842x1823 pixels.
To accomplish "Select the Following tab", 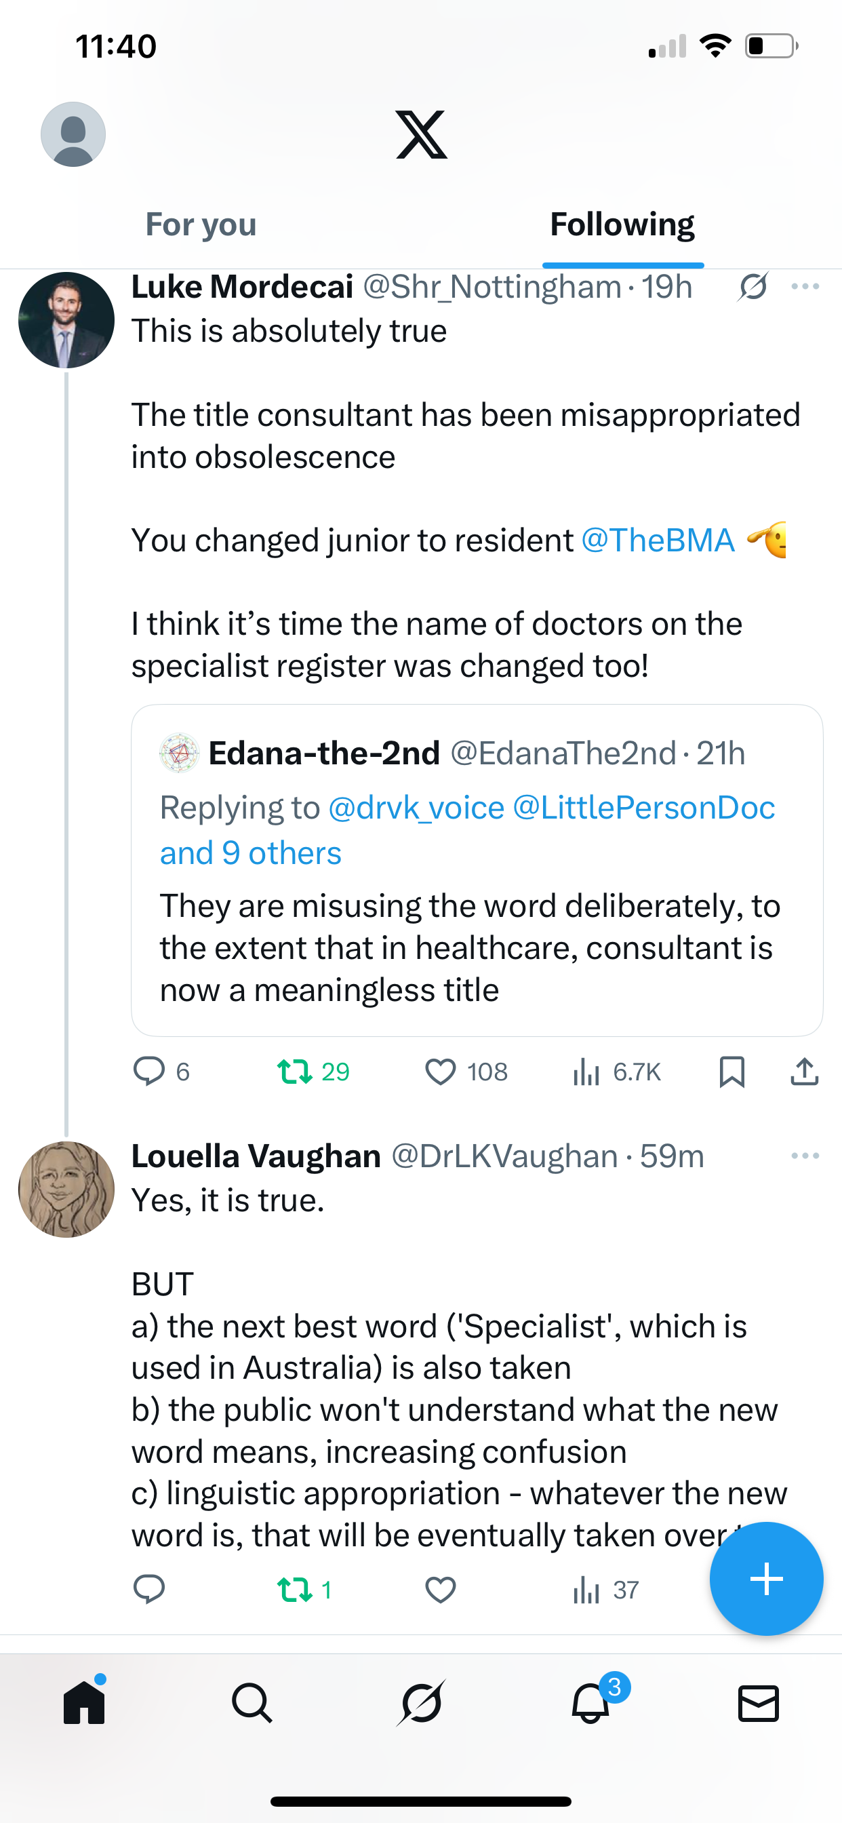I will tap(622, 224).
